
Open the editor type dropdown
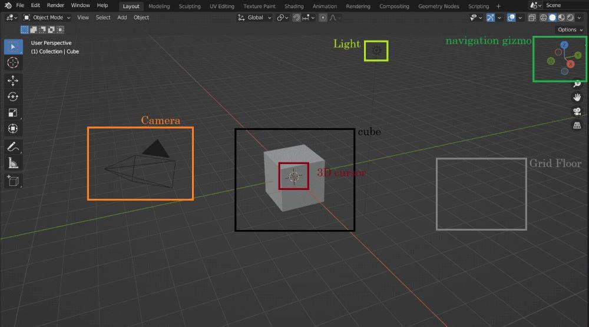pyautogui.click(x=12, y=18)
